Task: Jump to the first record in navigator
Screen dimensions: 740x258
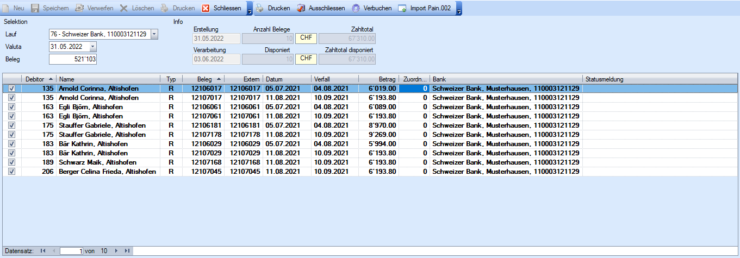Action: pyautogui.click(x=43, y=251)
